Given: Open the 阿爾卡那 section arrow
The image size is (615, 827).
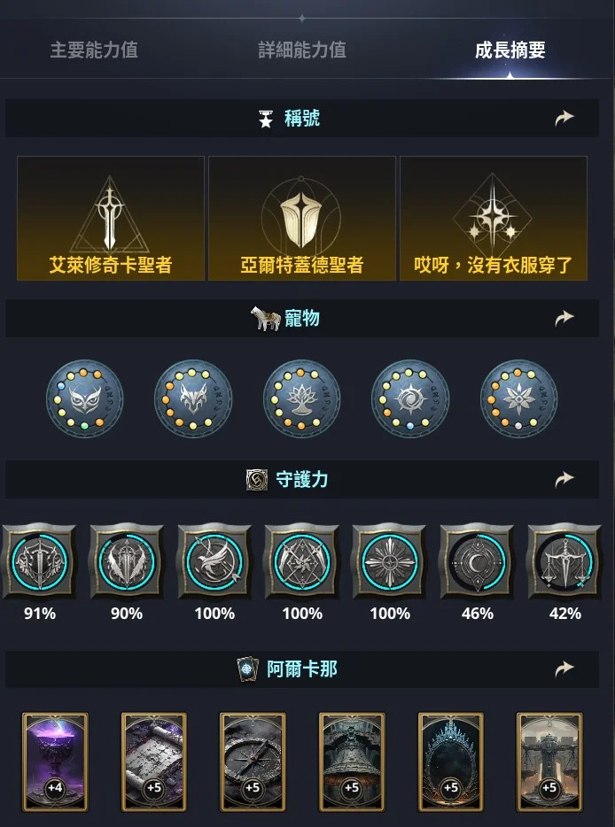Looking at the screenshot, I should 564,669.
